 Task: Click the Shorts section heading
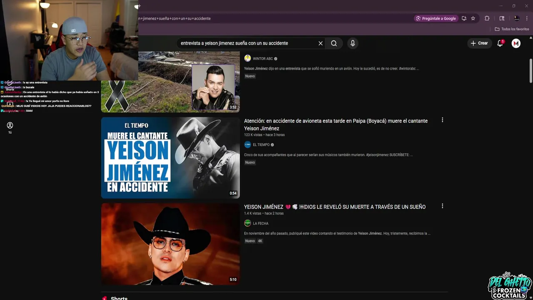(x=119, y=298)
